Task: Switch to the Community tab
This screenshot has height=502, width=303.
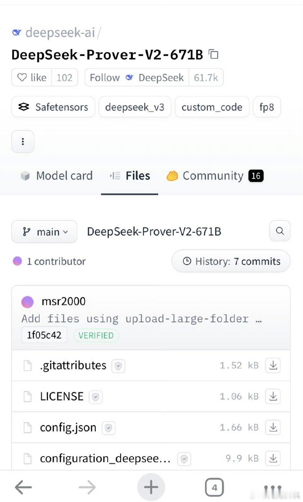Action: [215, 176]
